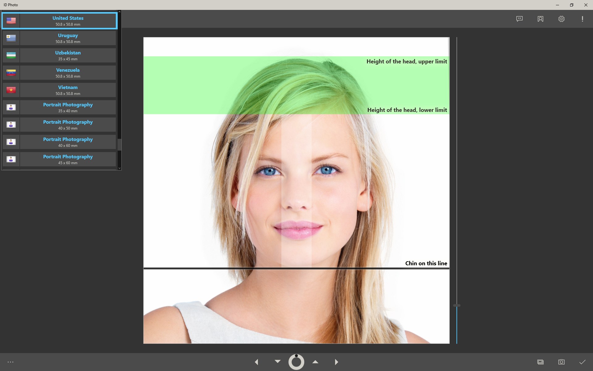This screenshot has height=371, width=593.
Task: Select United States 50.8 x 50.8 mm format
Action: (x=68, y=21)
